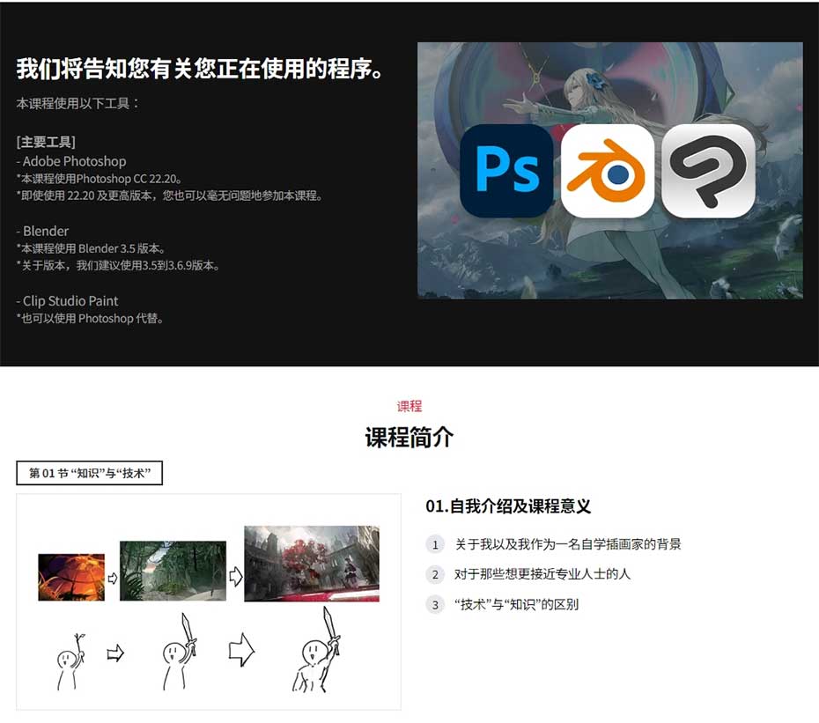Click the muscular figure raising large sword

(x=316, y=650)
